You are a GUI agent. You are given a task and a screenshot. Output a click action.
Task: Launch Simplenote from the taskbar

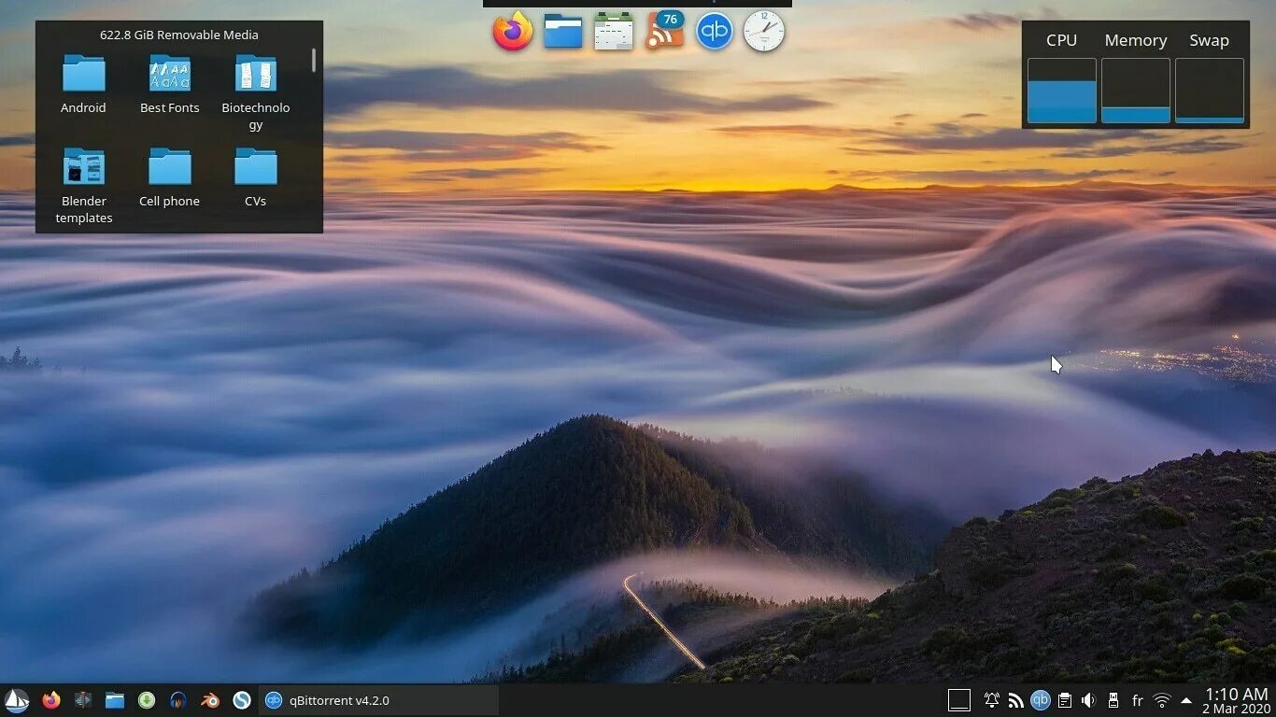click(x=242, y=700)
